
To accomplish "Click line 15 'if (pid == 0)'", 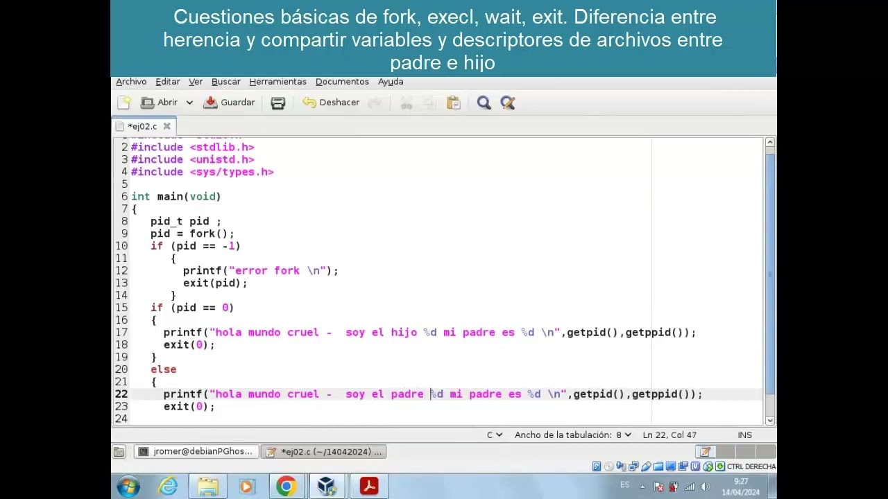I will [x=192, y=308].
